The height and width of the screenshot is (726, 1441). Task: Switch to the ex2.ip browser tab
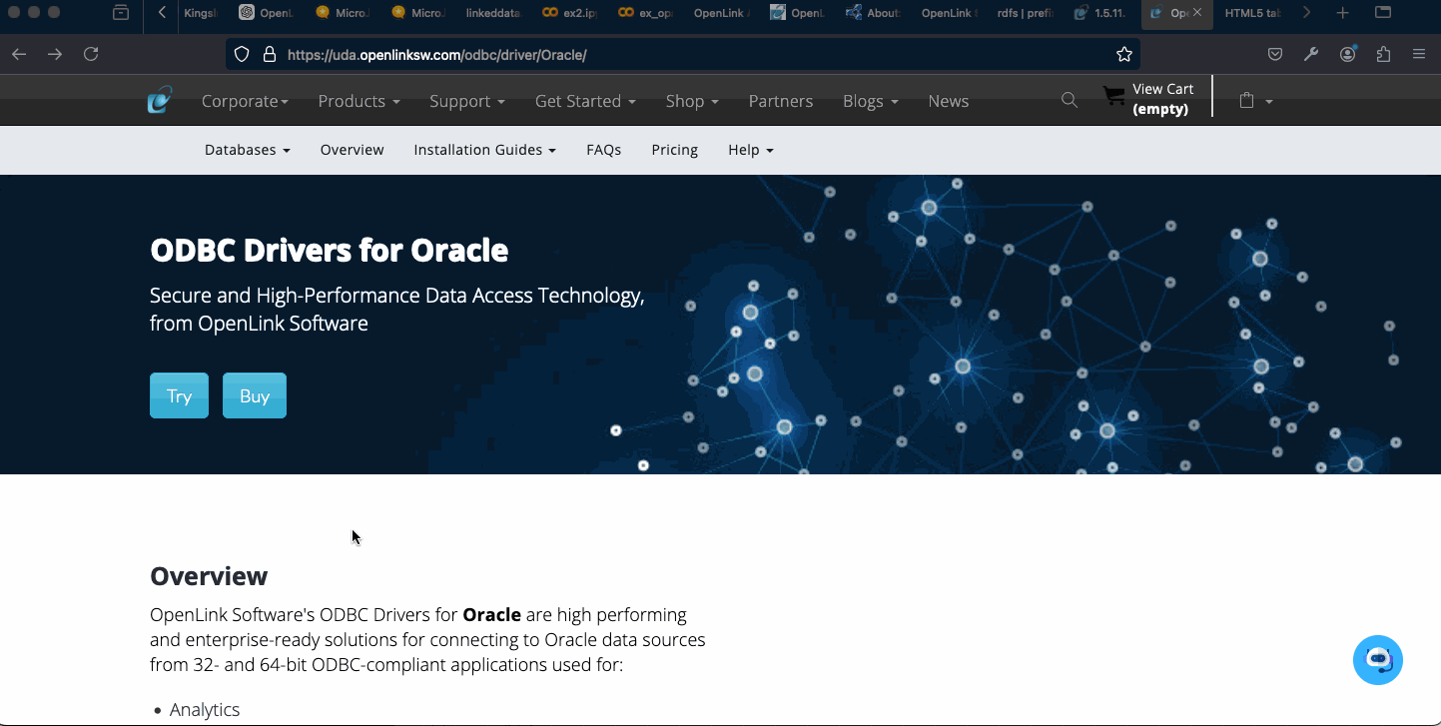(x=570, y=13)
